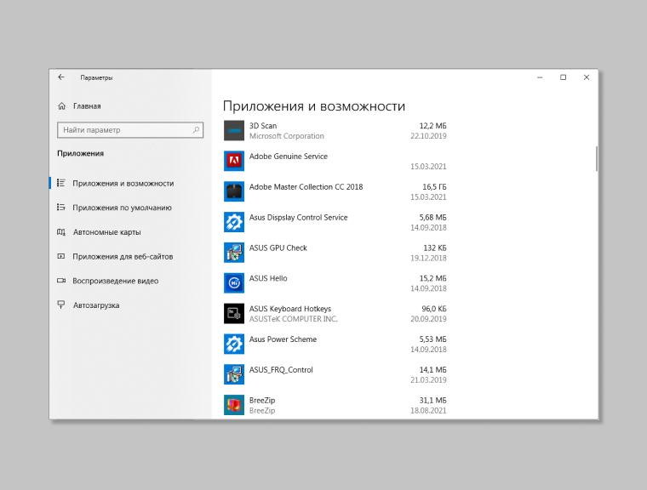Click the vertical scrollbar of the app list
The width and height of the screenshot is (647, 490).
point(597,159)
